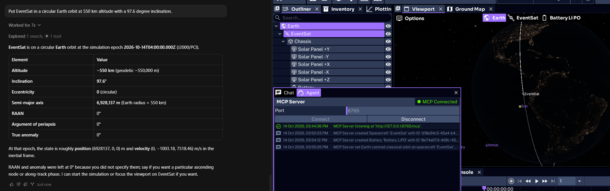Viewport: 610px width, 191px height.
Task: Click the MCP Server port field
Action: tap(403, 111)
